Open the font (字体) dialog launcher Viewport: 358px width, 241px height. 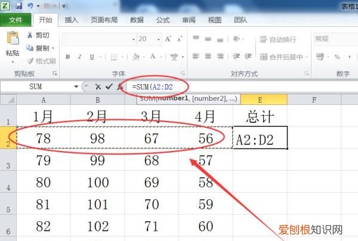point(183,73)
